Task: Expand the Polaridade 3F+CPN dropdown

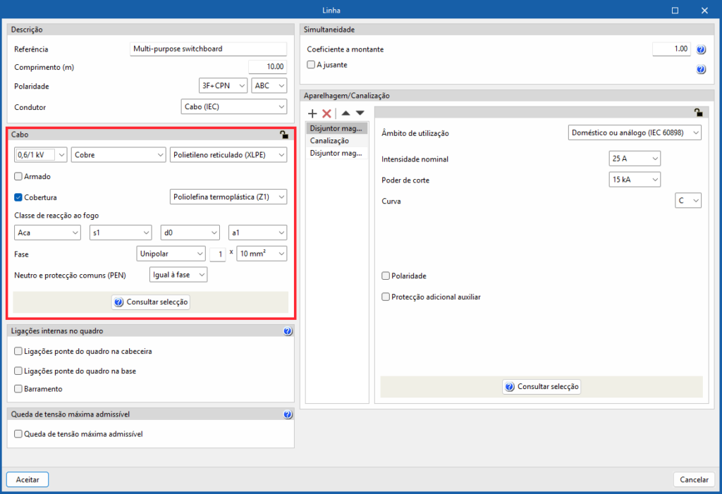Action: point(221,86)
